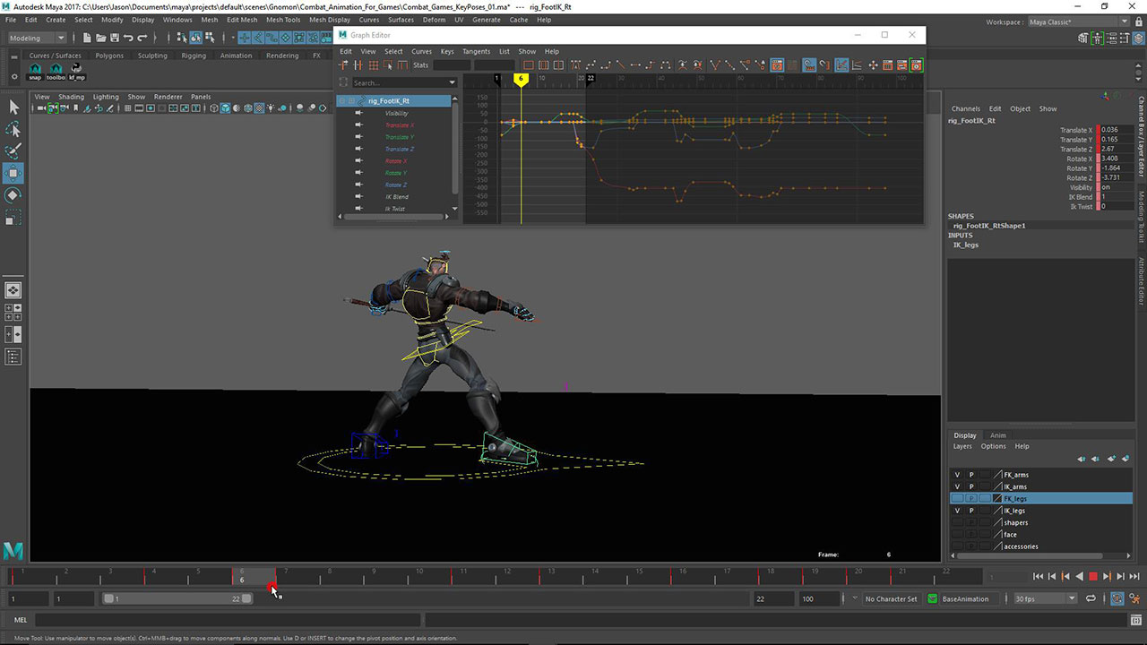Image resolution: width=1147 pixels, height=645 pixels.
Task: Toggle visibility of the IK_legs layer
Action: pyautogui.click(x=957, y=511)
